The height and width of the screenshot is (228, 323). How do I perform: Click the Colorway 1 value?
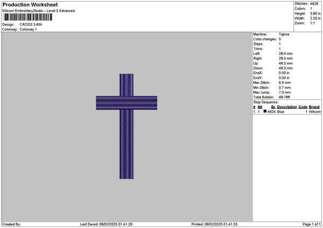point(28,29)
